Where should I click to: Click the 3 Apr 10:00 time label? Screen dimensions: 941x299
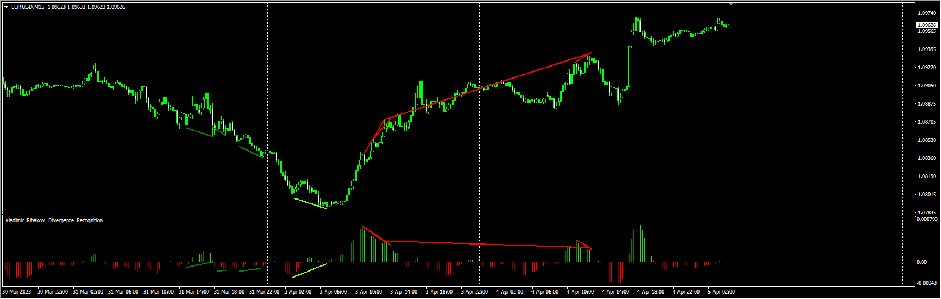[368, 292]
